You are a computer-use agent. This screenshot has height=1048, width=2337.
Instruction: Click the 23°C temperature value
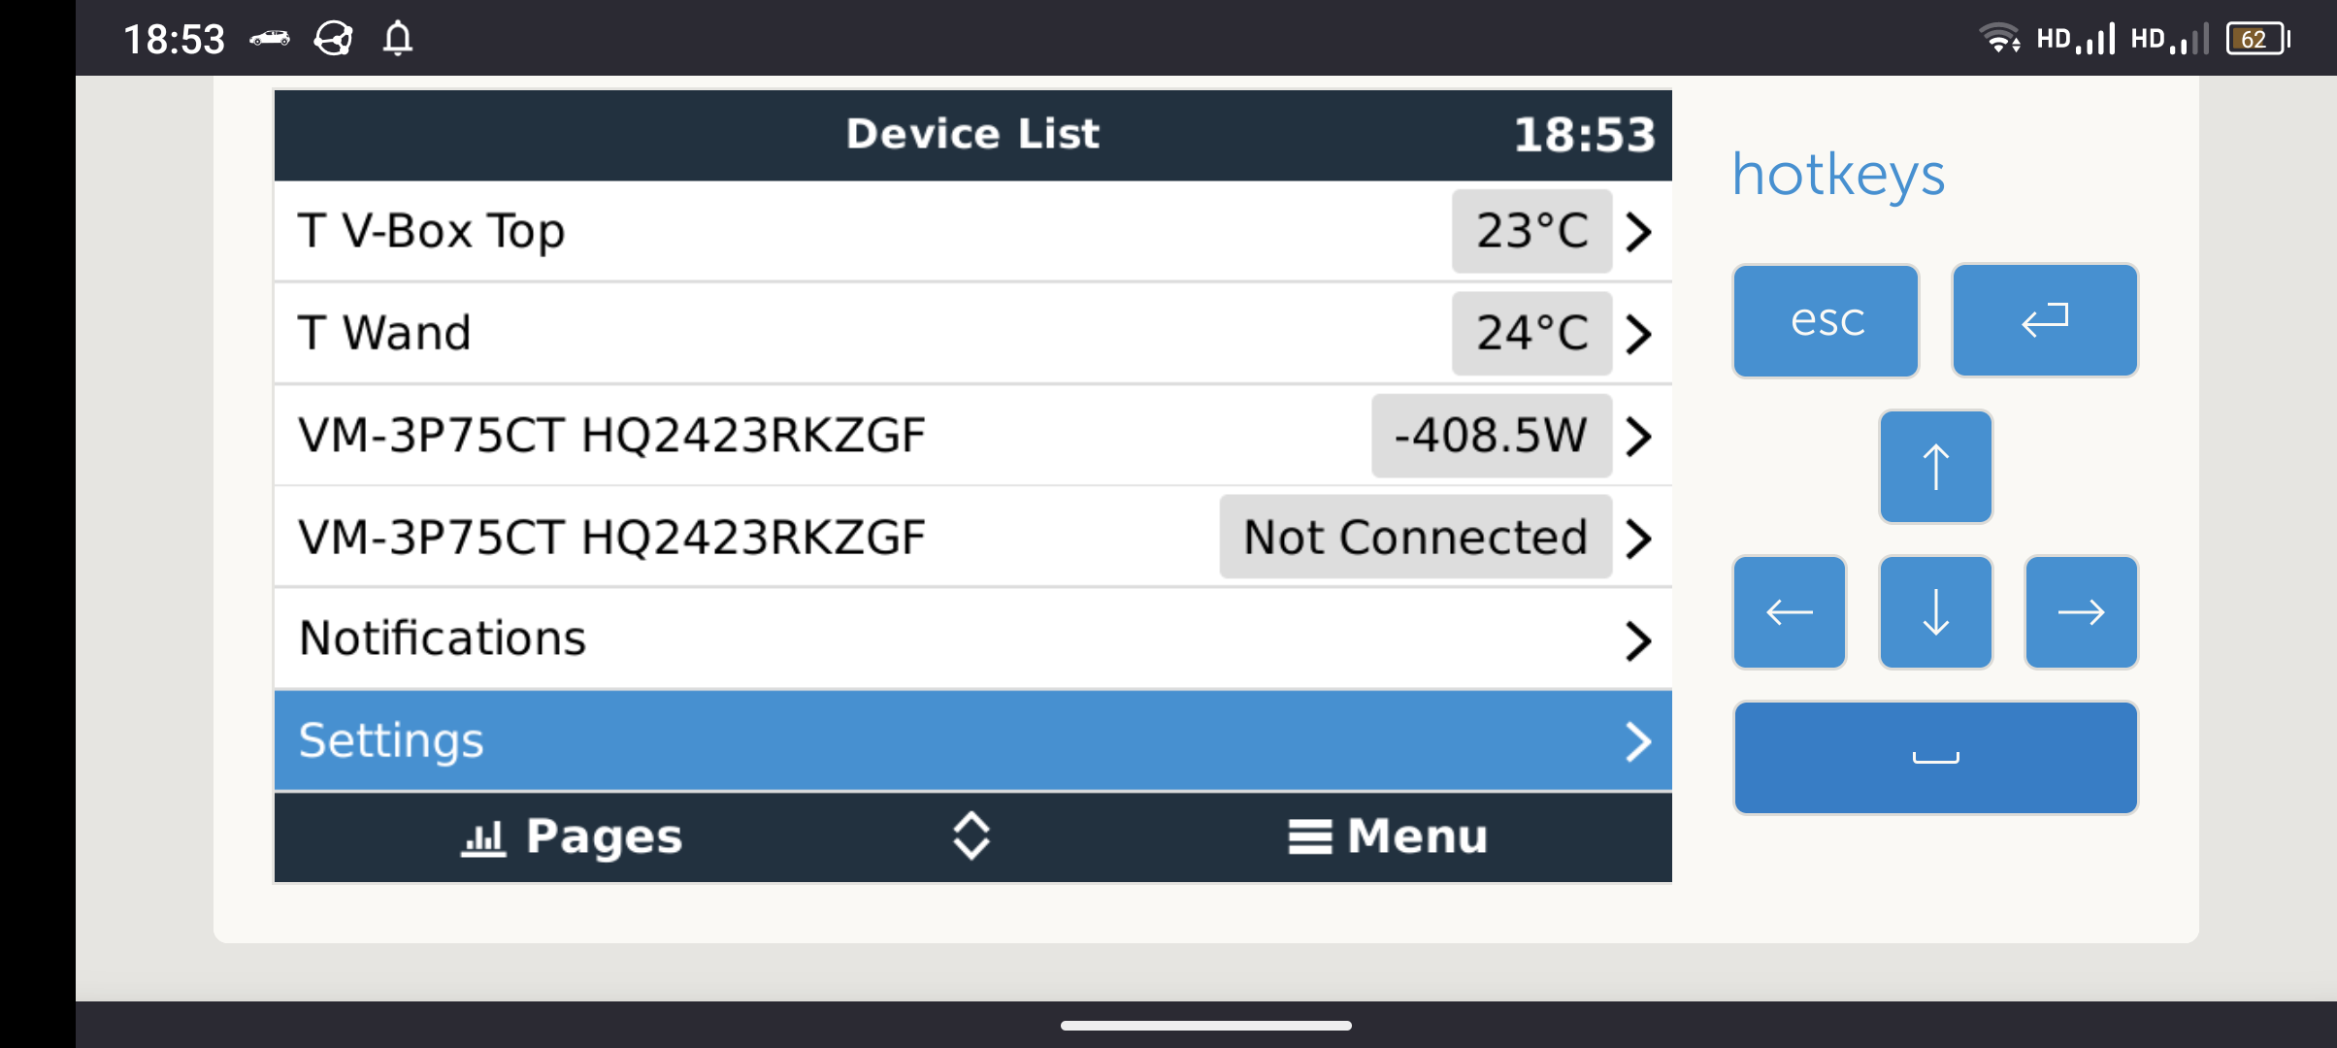coord(1531,232)
